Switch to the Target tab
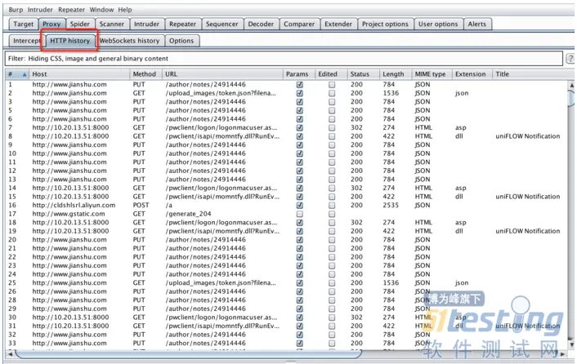This screenshot has width=577, height=364. click(23, 24)
